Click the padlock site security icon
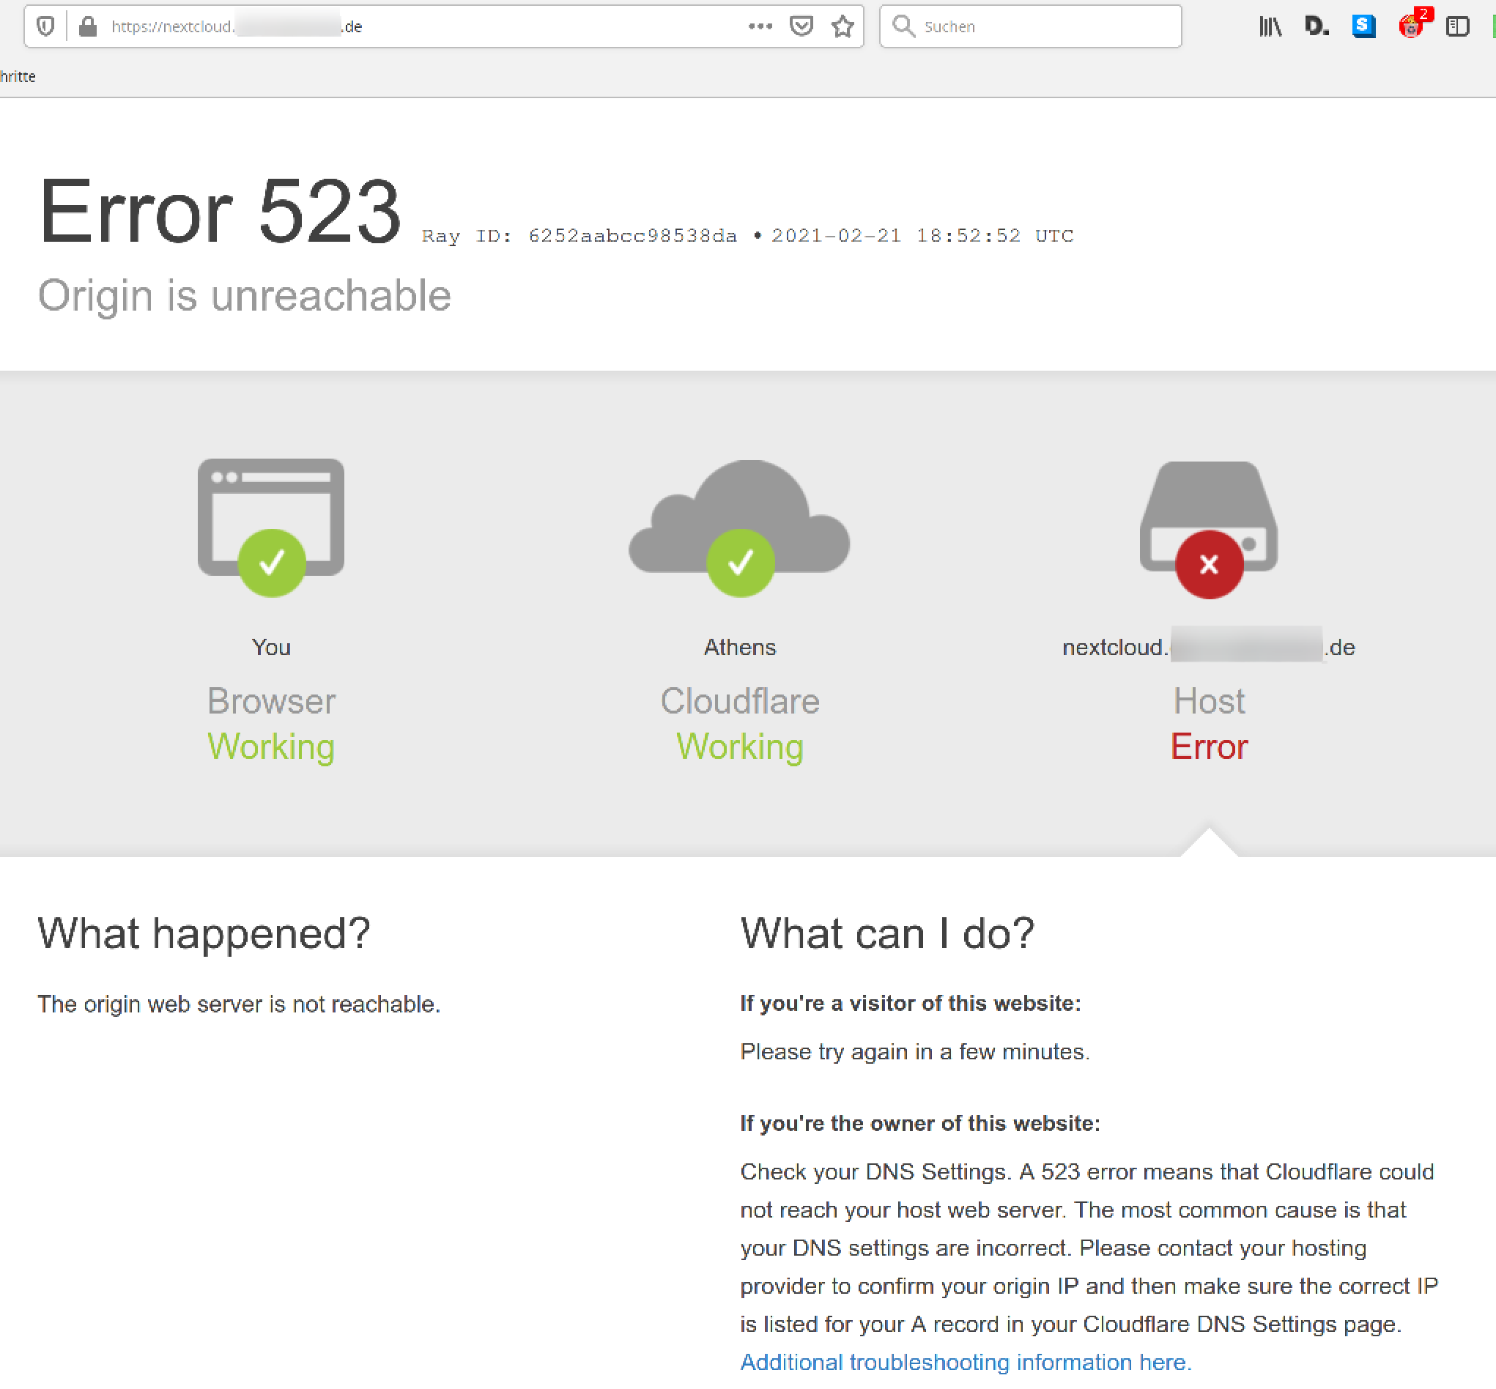Image resolution: width=1496 pixels, height=1389 pixels. [88, 26]
